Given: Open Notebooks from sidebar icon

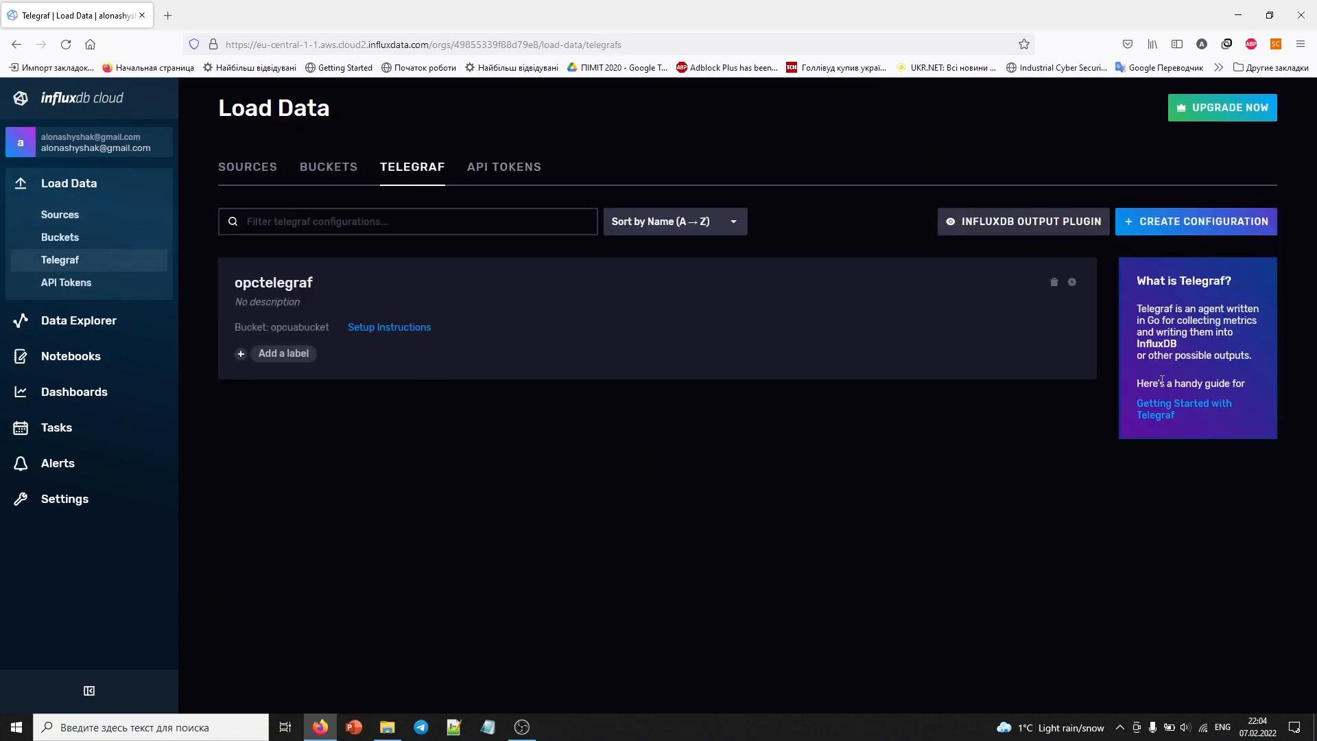Looking at the screenshot, I should click(x=21, y=356).
